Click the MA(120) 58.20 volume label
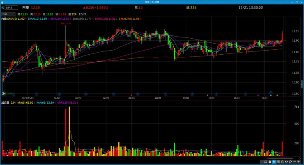This screenshot has width=304, height=165. tap(67, 102)
